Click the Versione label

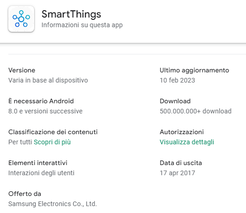[22, 70]
